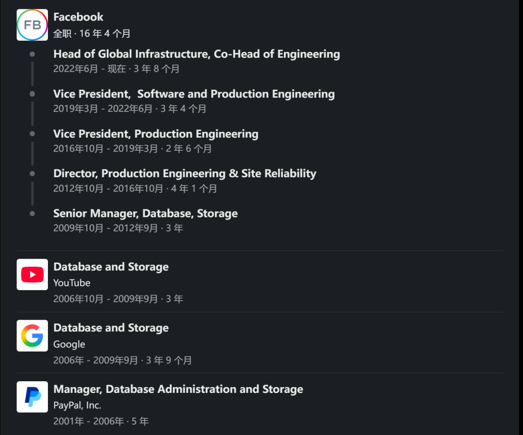The height and width of the screenshot is (435, 523).
Task: Select timeline bullet beside Senior Manager role
Action: (x=32, y=213)
